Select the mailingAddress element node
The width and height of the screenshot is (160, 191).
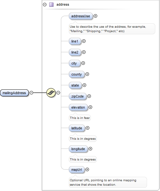pyautogui.click(x=14, y=93)
